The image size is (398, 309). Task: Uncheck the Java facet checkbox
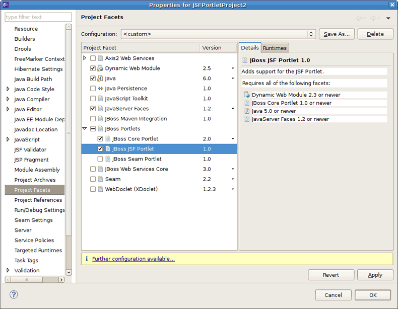[93, 79]
